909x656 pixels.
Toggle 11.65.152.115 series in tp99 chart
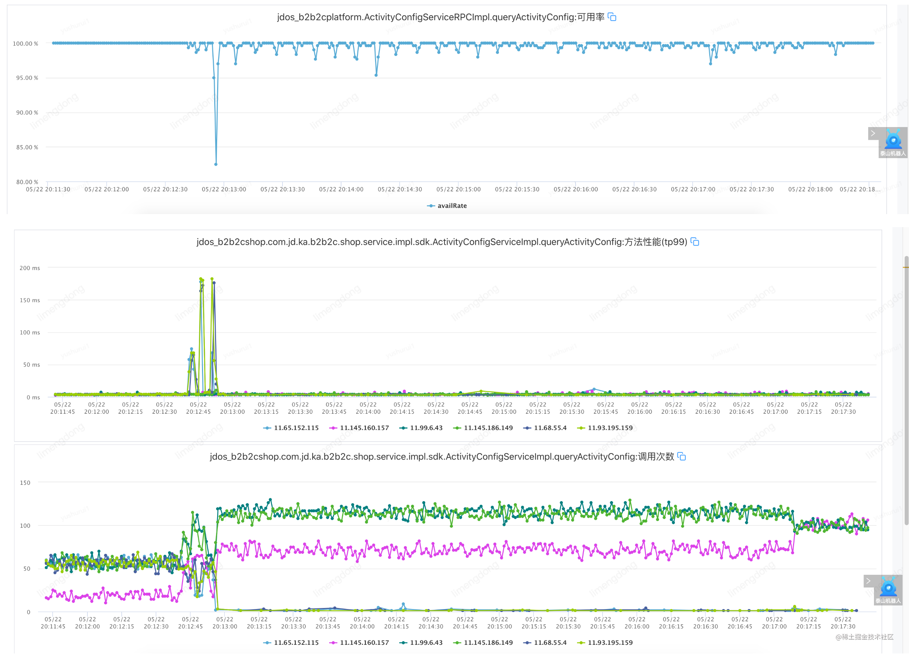[x=290, y=428]
